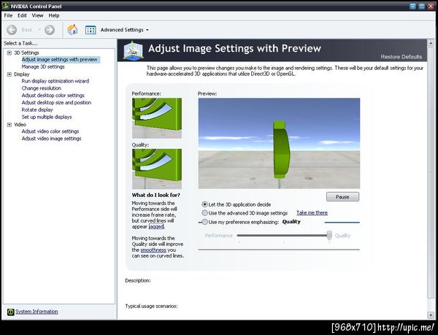Select Use my preference emphasizing option
The image size is (438, 335).
coord(204,222)
